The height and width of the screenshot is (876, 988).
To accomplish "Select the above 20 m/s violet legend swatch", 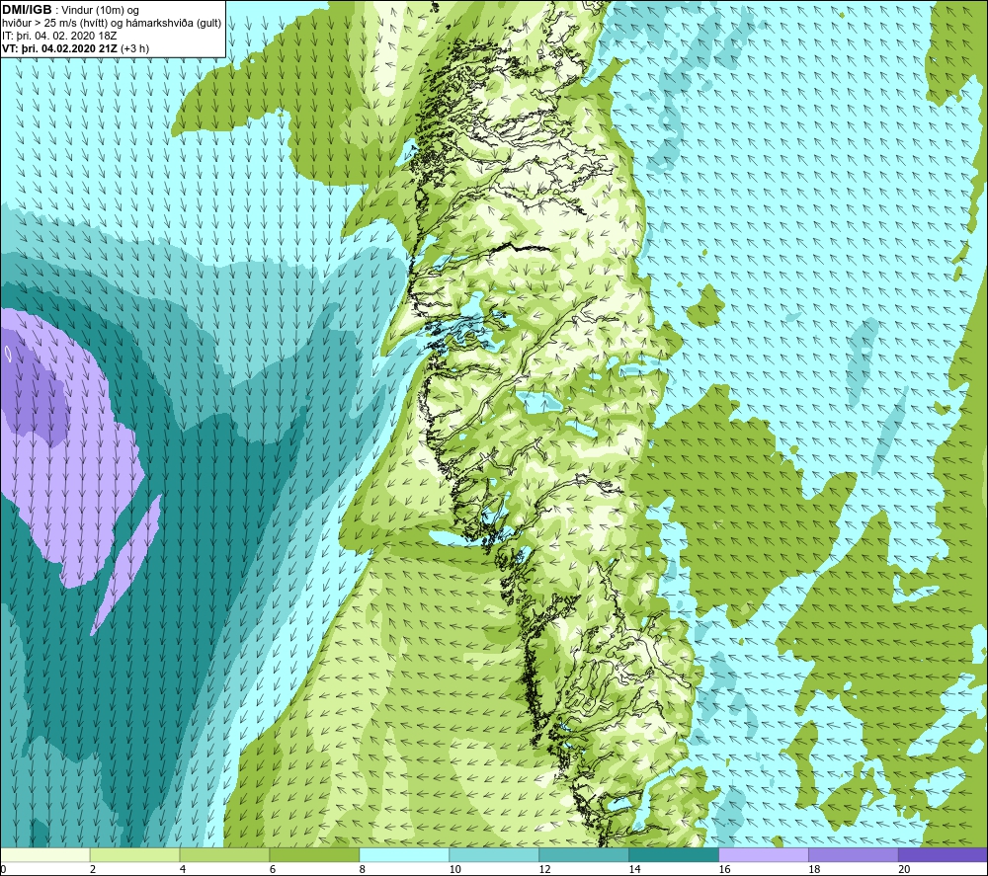I will click(943, 855).
